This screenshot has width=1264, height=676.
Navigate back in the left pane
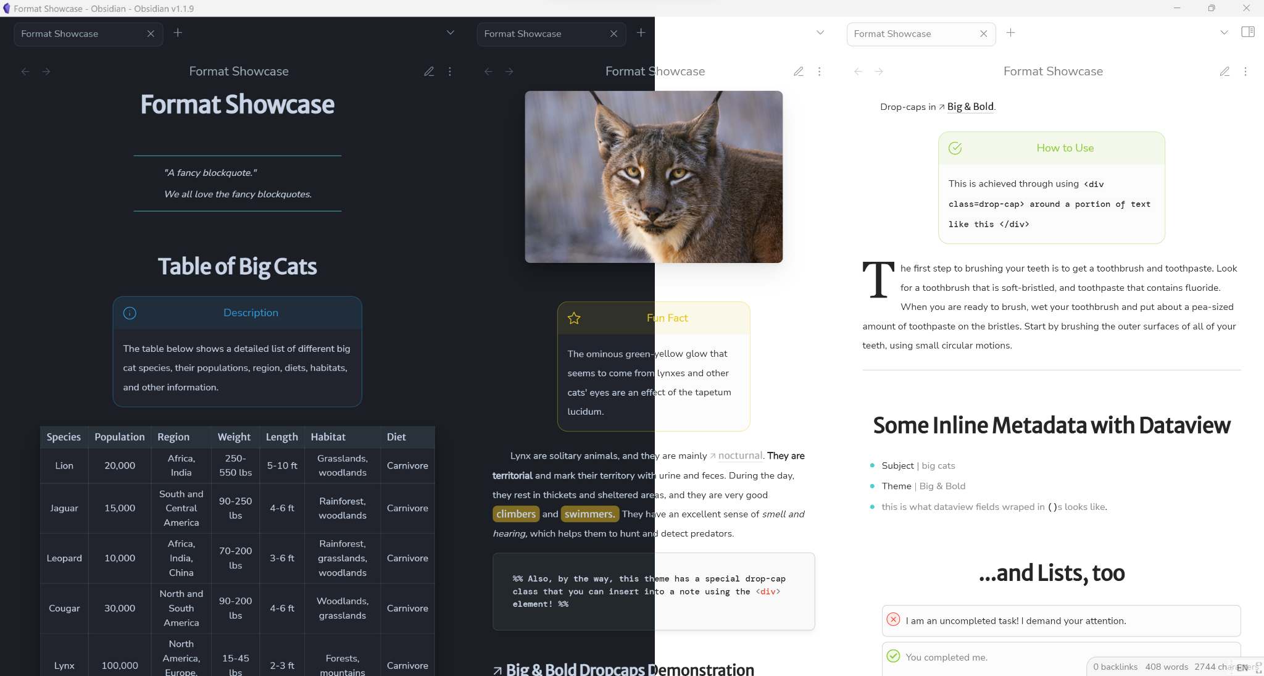click(25, 72)
